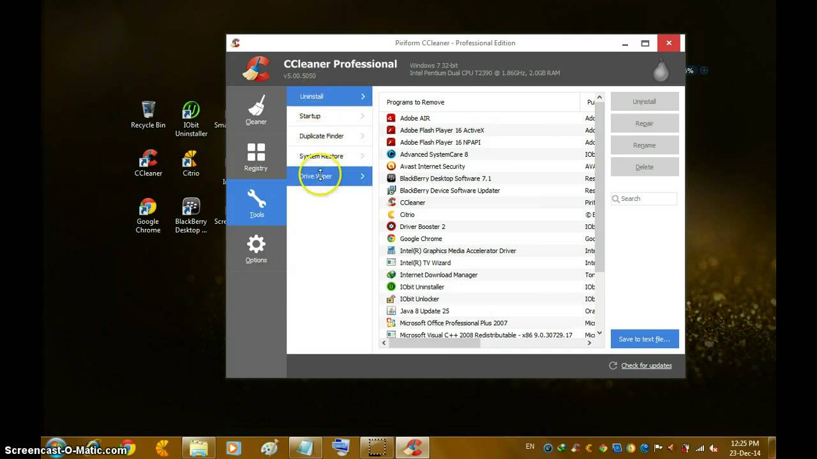Click the horizontal scrollbar left arrow
Screen dimensions: 817x459
click(x=384, y=343)
